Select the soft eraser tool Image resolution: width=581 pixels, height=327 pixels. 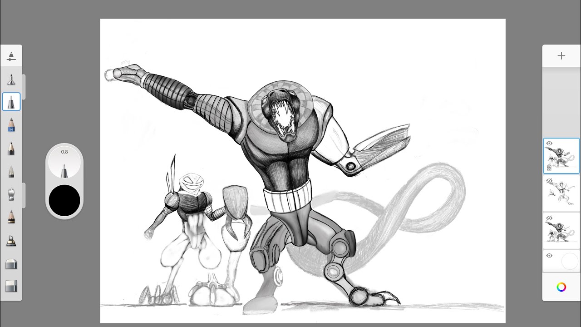click(11, 264)
